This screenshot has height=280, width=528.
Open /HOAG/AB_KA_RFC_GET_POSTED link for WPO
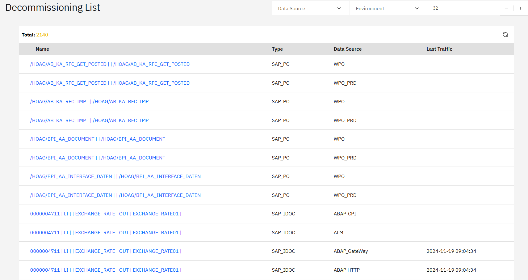[x=110, y=64]
